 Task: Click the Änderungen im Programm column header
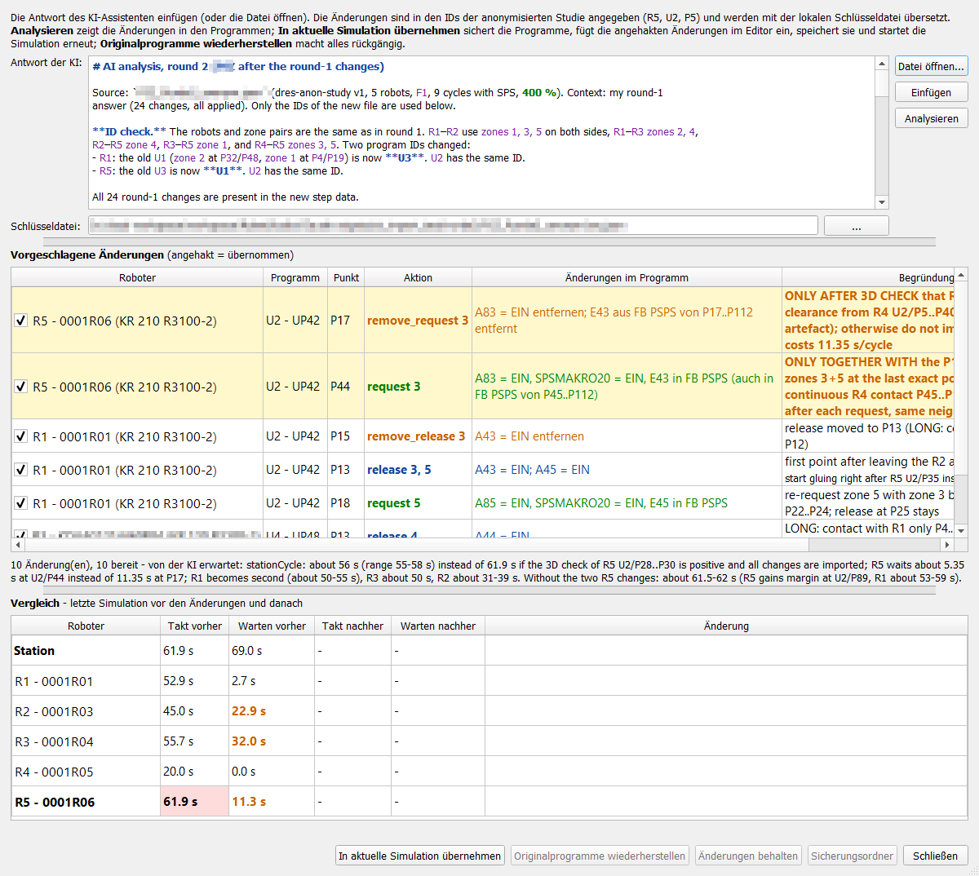pos(627,278)
